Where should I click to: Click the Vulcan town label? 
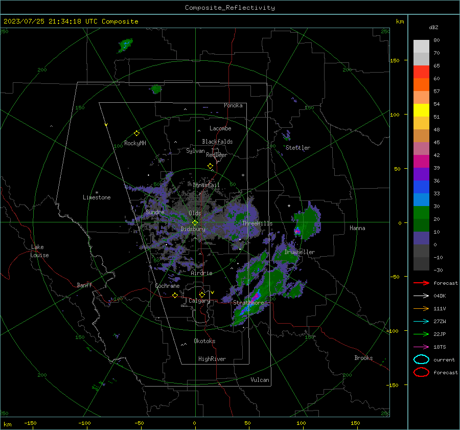point(260,380)
